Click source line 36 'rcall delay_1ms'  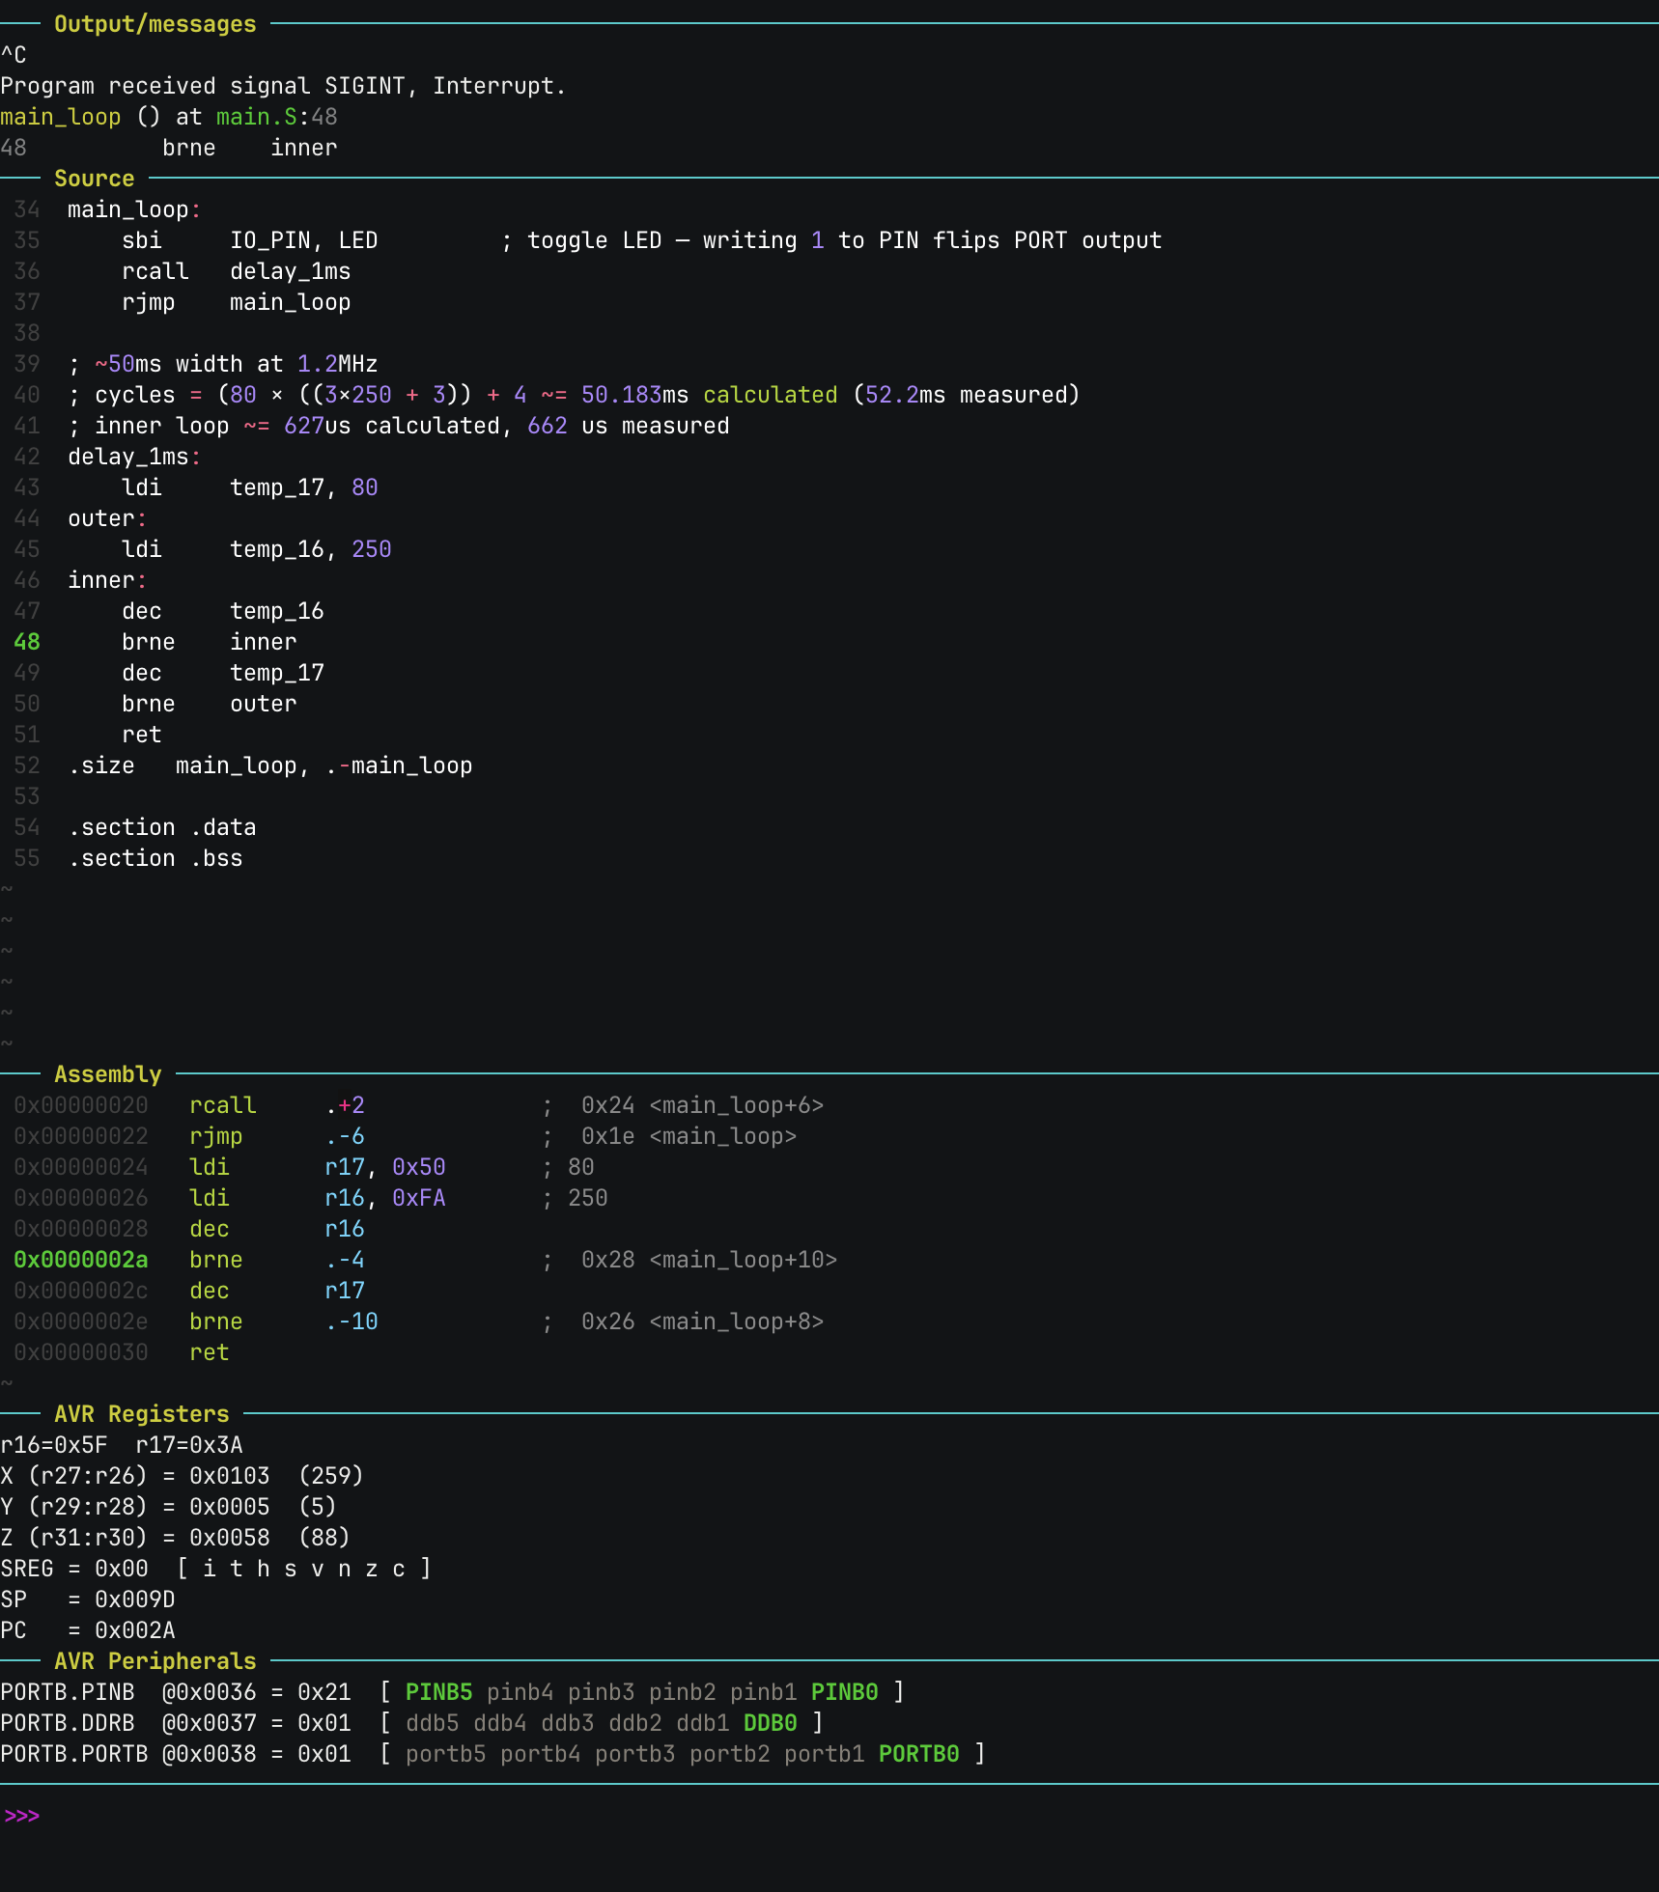coord(237,271)
